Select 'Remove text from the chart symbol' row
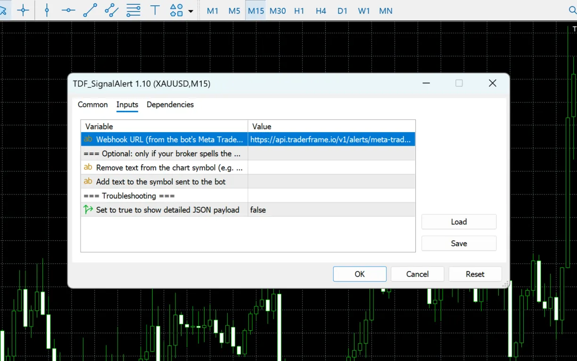The width and height of the screenshot is (577, 361). (164, 168)
